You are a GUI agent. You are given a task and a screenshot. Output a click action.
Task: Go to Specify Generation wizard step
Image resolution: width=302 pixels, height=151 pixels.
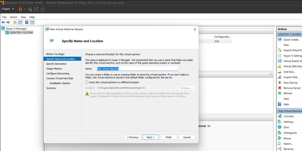click(56, 64)
